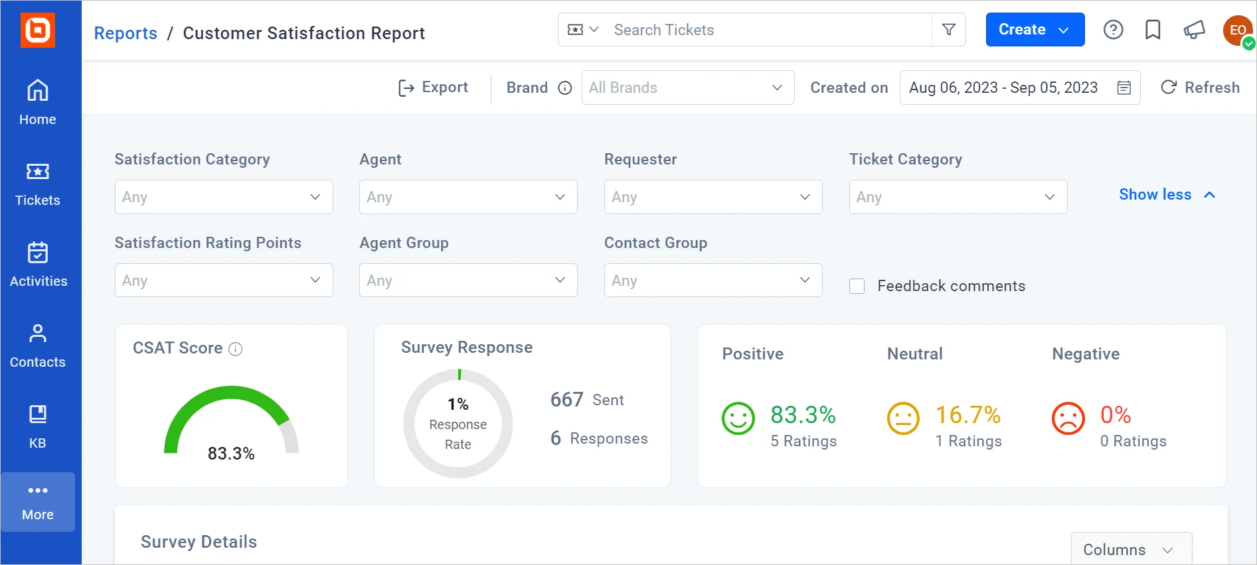Go to Tickets in the sidebar
The height and width of the screenshot is (565, 1257).
click(x=38, y=184)
